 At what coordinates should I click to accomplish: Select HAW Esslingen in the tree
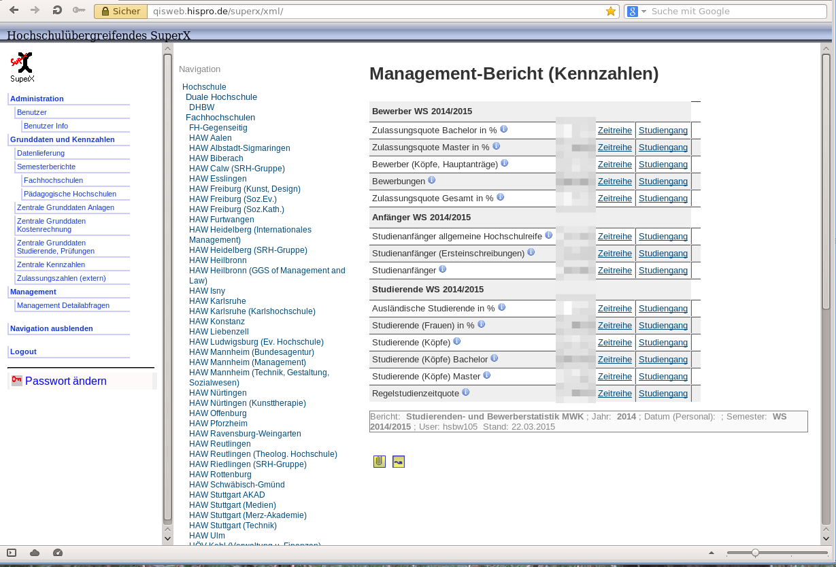point(218,179)
